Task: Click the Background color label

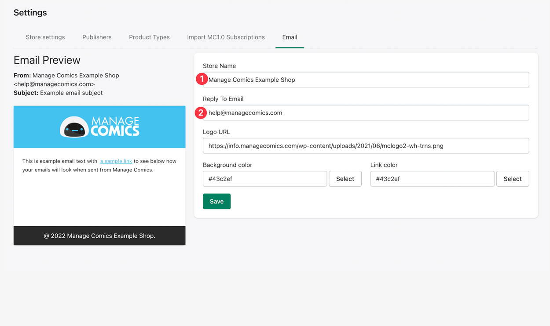Action: (x=227, y=165)
